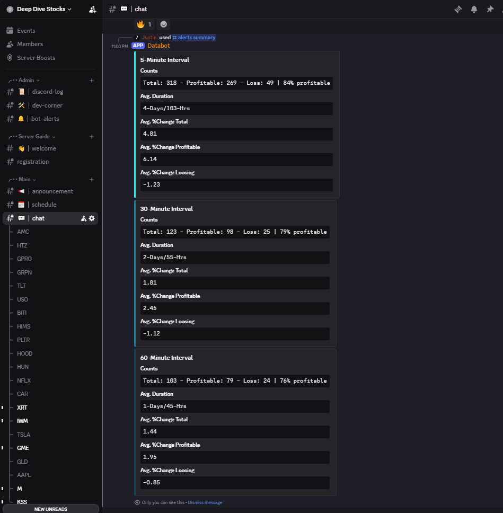Create a new channel in the Admin category
Image resolution: width=503 pixels, height=513 pixels.
click(x=91, y=80)
